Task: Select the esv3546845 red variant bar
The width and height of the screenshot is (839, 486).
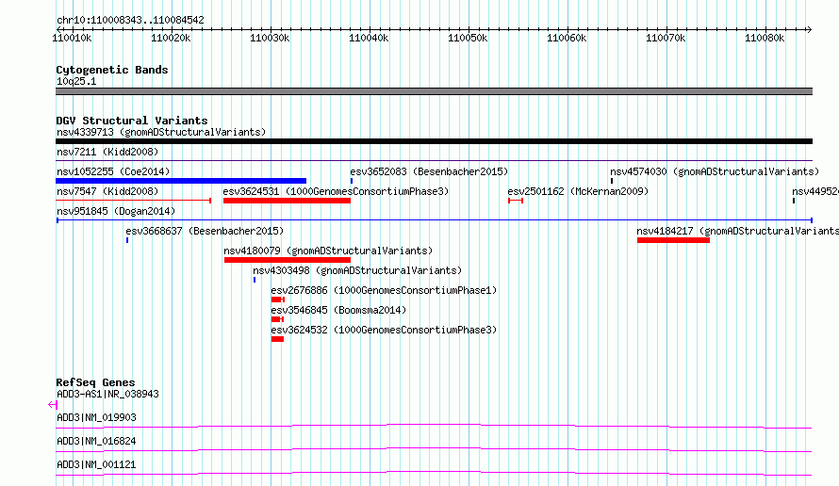Action: click(x=277, y=319)
